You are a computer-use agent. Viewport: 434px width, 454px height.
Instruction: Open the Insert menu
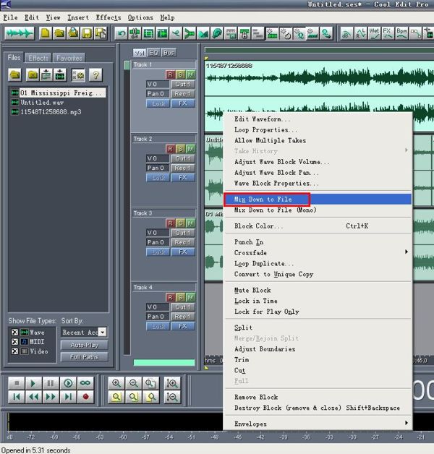(78, 17)
